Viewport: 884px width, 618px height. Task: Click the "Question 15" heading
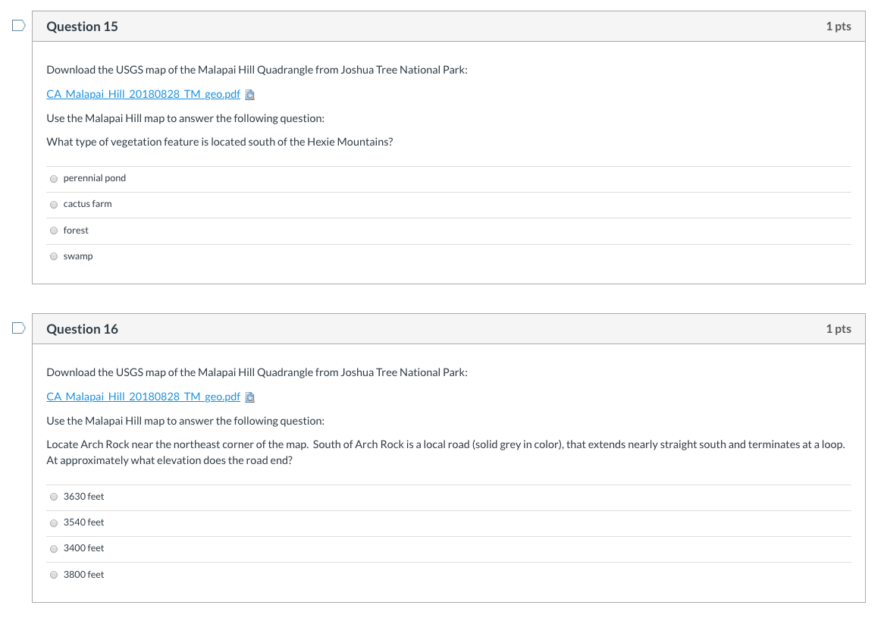click(x=83, y=27)
